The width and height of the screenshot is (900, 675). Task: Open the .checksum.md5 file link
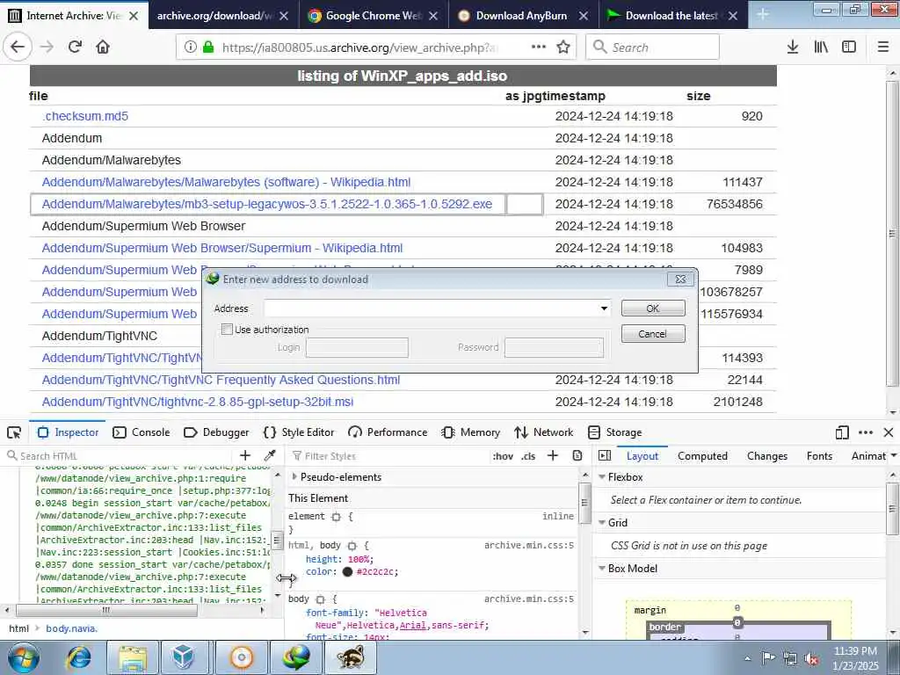[85, 116]
